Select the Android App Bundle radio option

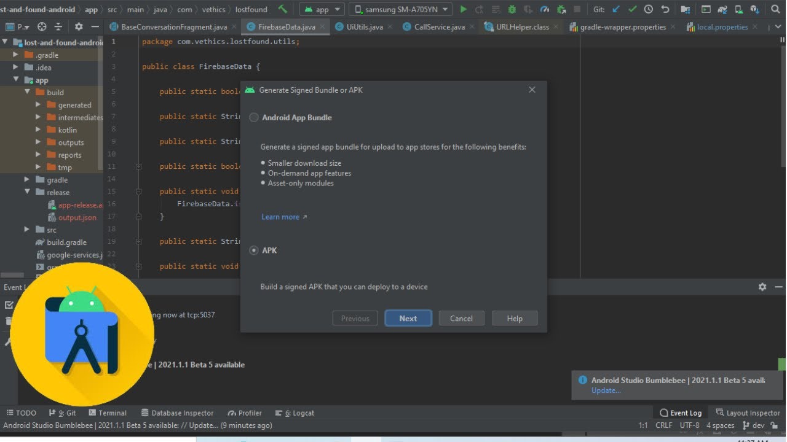click(x=253, y=117)
